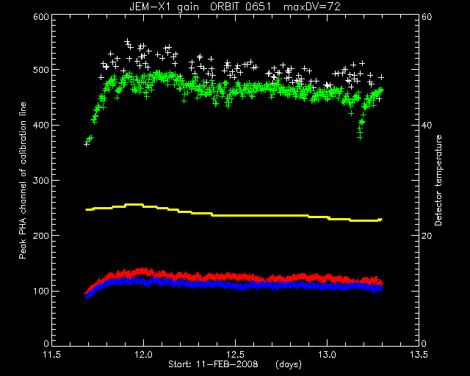
Task: Click the 12.5 x-axis tick label
Action: (x=235, y=355)
